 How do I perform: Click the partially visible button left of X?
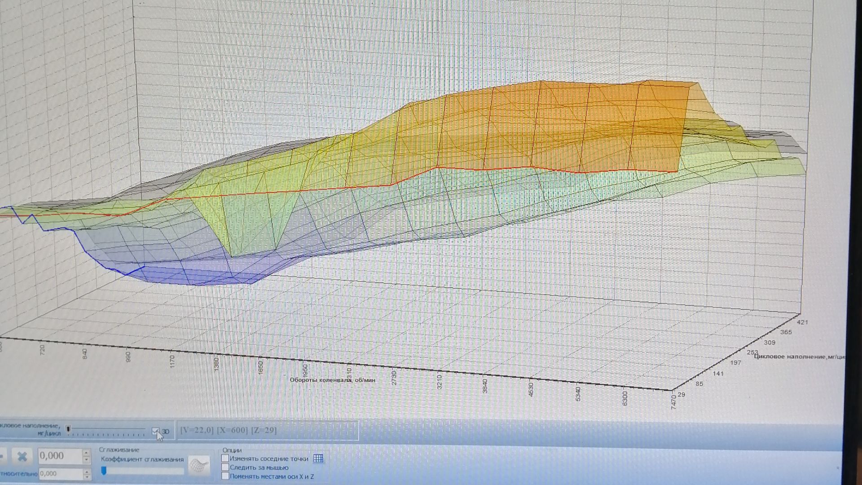pyautogui.click(x=2, y=457)
